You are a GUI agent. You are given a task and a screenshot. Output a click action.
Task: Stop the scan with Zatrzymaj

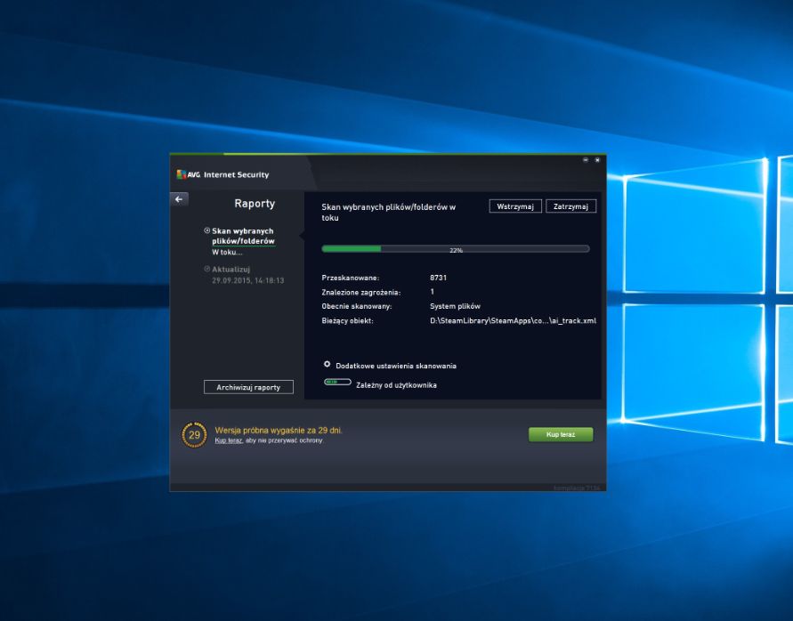(x=570, y=206)
